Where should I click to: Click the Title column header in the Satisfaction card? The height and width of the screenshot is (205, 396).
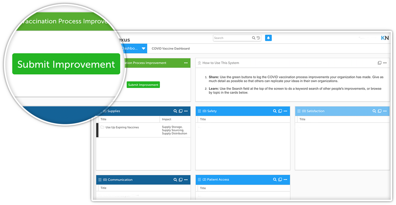coord(303,119)
